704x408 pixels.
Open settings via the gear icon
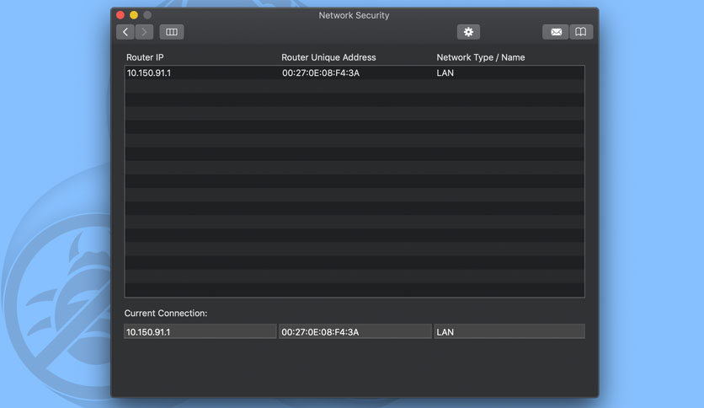[468, 32]
